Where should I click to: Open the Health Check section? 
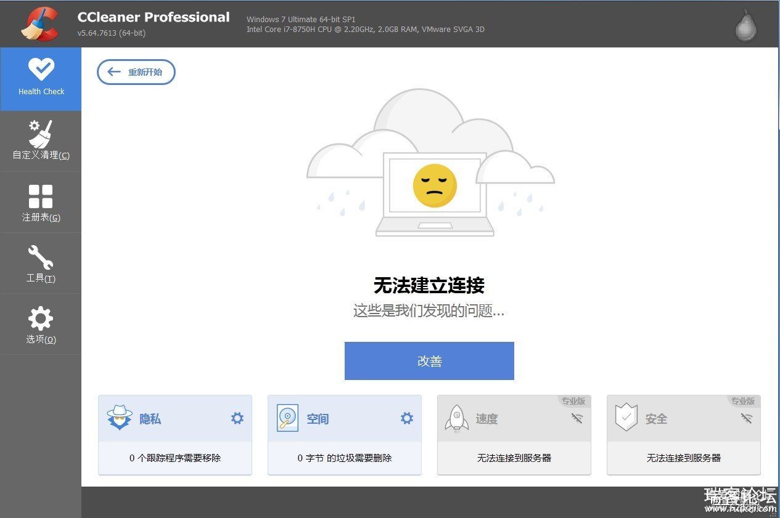pos(41,79)
